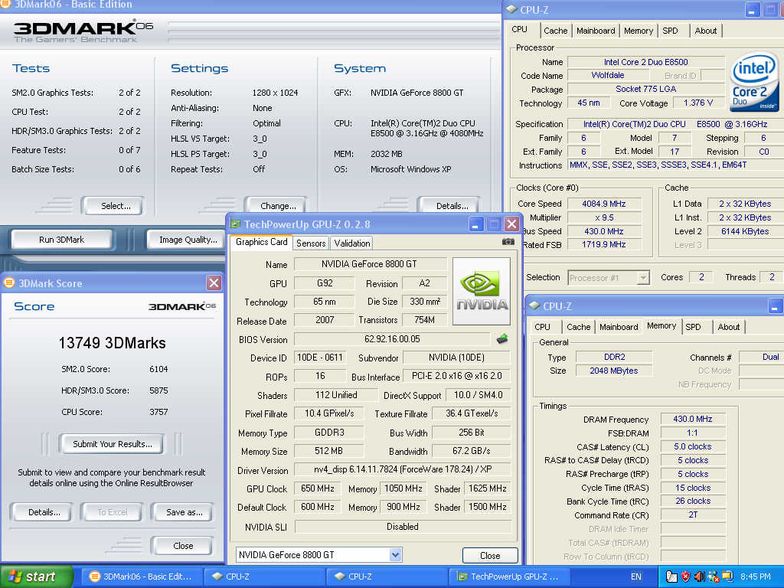
Task: Click Submit Your Results button
Action: pos(113,444)
